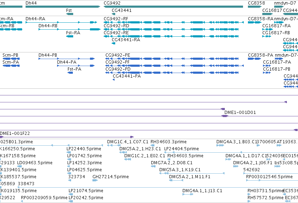
Task: Select transcript CG9492-RD
Action: [x=171, y=29]
